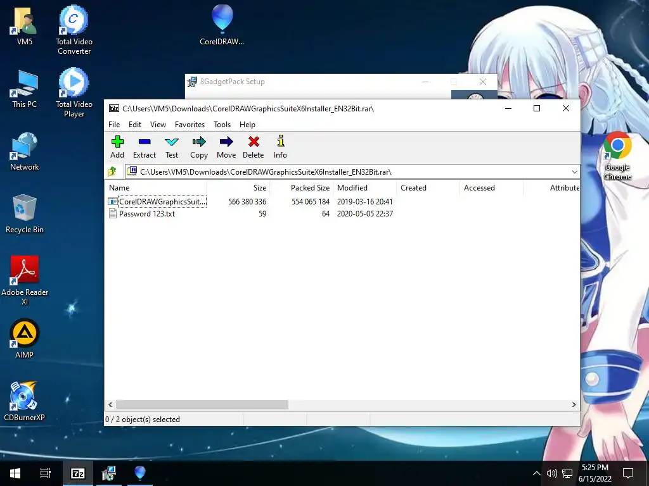Image resolution: width=649 pixels, height=486 pixels.
Task: Open the clock showing 5:25 PM
Action: (x=594, y=473)
